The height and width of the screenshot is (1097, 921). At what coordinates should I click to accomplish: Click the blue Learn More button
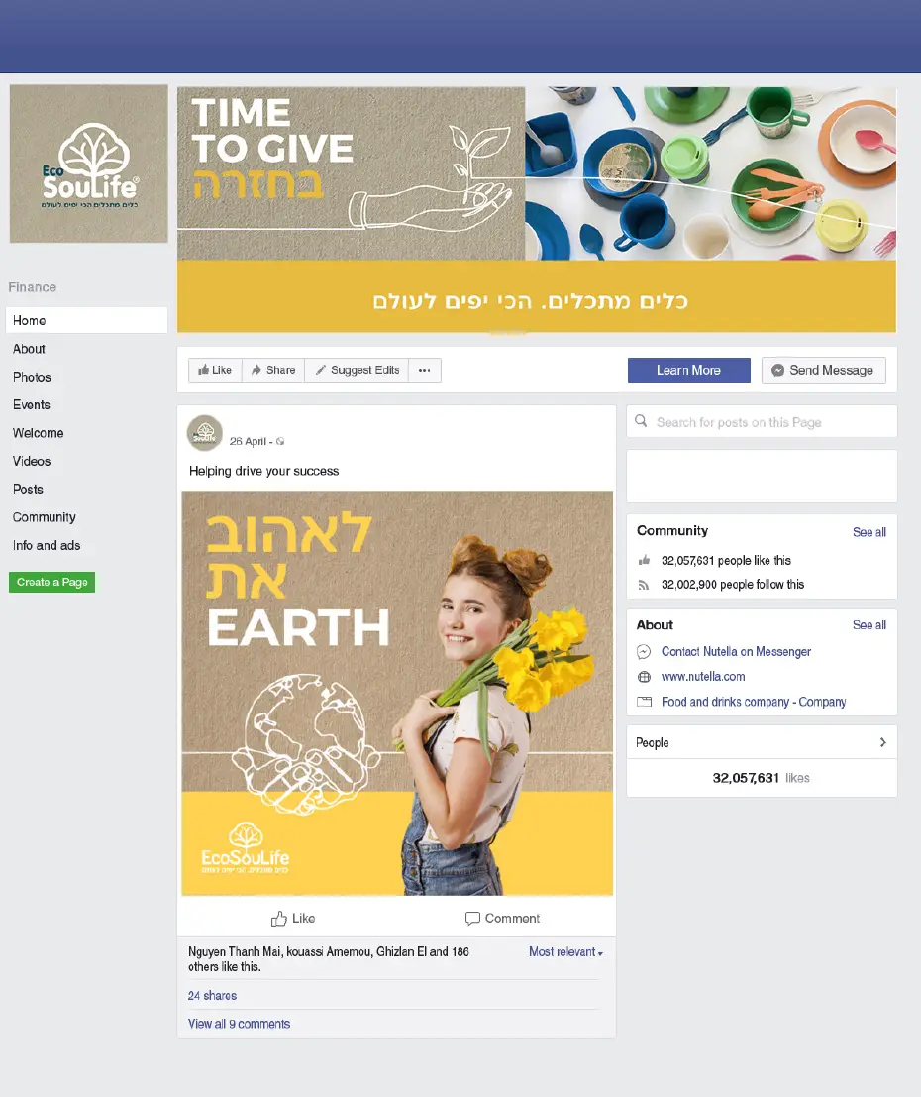pyautogui.click(x=689, y=370)
